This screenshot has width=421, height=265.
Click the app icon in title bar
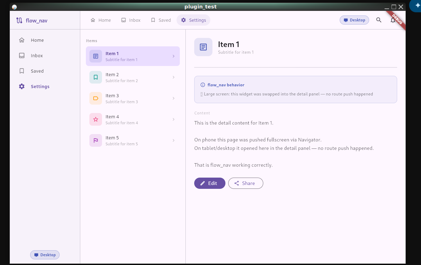[x=14, y=7]
